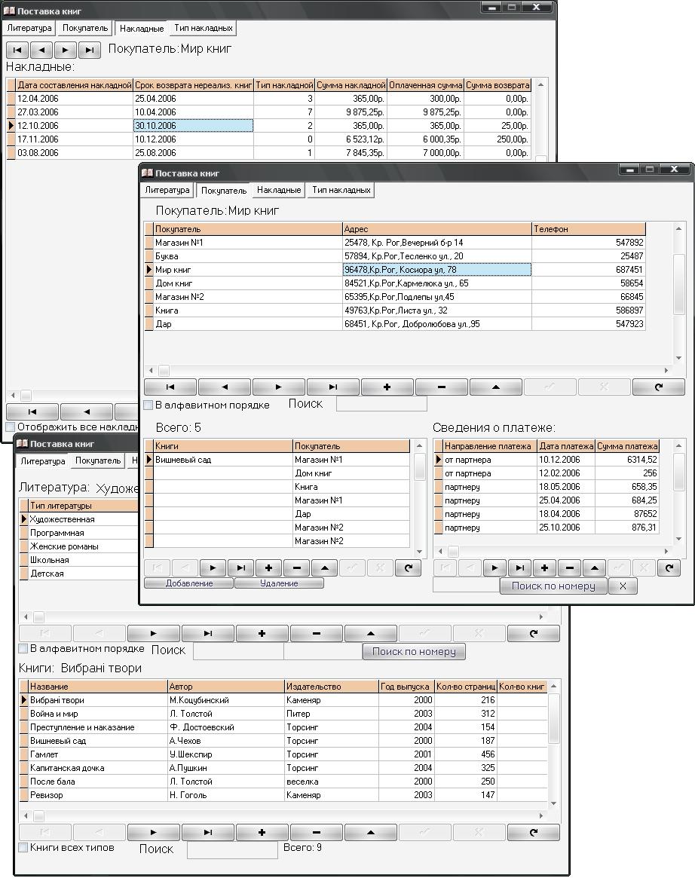Refresh the buyer table data
The image size is (695, 878).
[659, 387]
